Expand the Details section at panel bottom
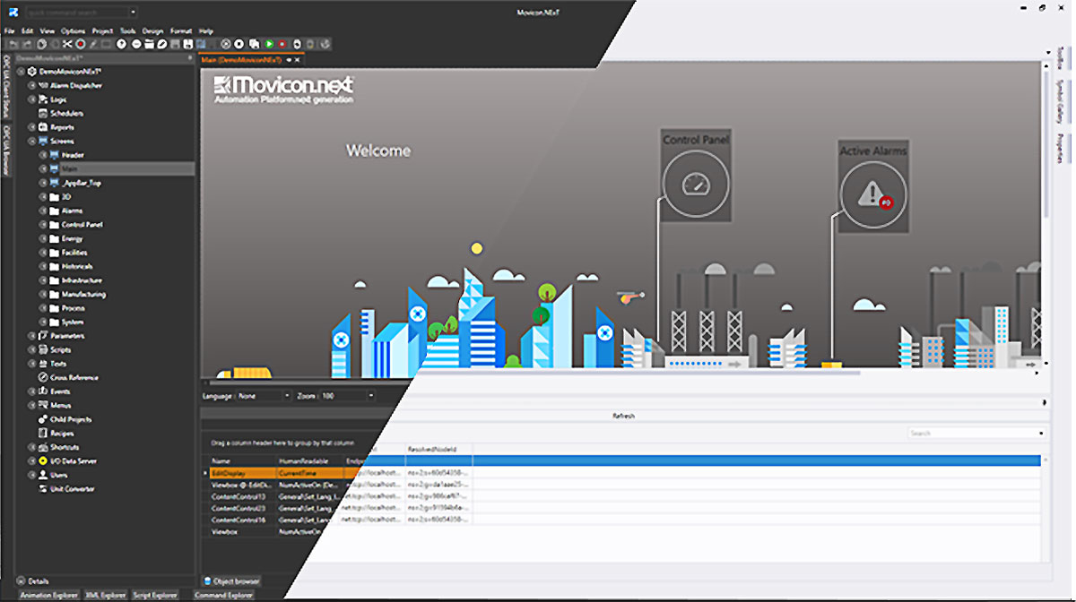Image resolution: width=1076 pixels, height=602 pixels. (21, 580)
